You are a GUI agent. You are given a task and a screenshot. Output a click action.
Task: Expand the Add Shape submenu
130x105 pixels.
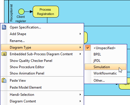coord(42,34)
